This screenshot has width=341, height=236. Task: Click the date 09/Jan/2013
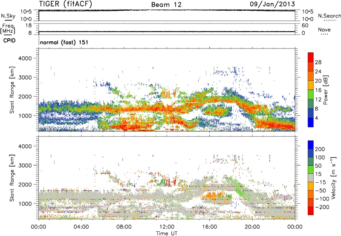(x=272, y=4)
